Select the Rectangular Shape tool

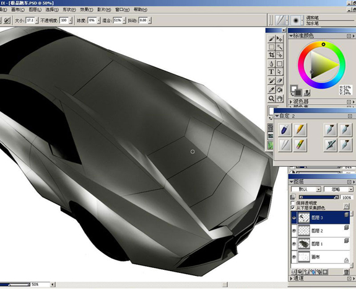click(279, 64)
